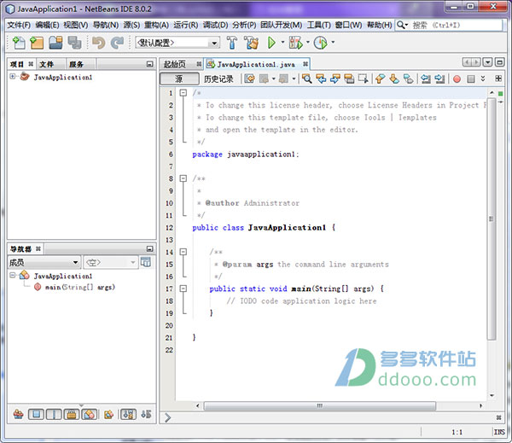Open the 运行(R) menu
The height and width of the screenshot is (443, 512).
185,25
